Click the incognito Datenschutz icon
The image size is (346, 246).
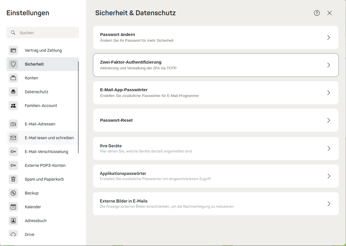pyautogui.click(x=13, y=92)
